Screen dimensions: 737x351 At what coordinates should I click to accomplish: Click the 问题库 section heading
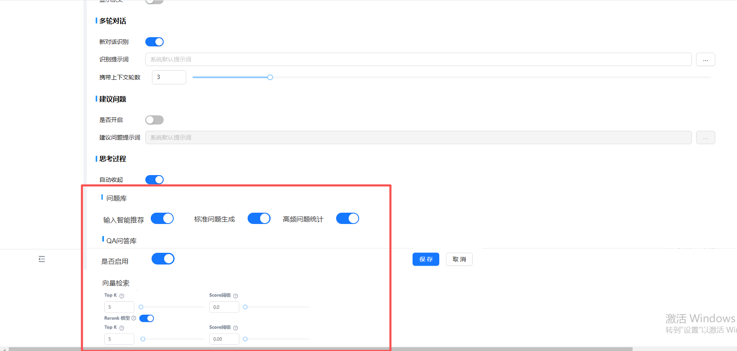(x=117, y=198)
